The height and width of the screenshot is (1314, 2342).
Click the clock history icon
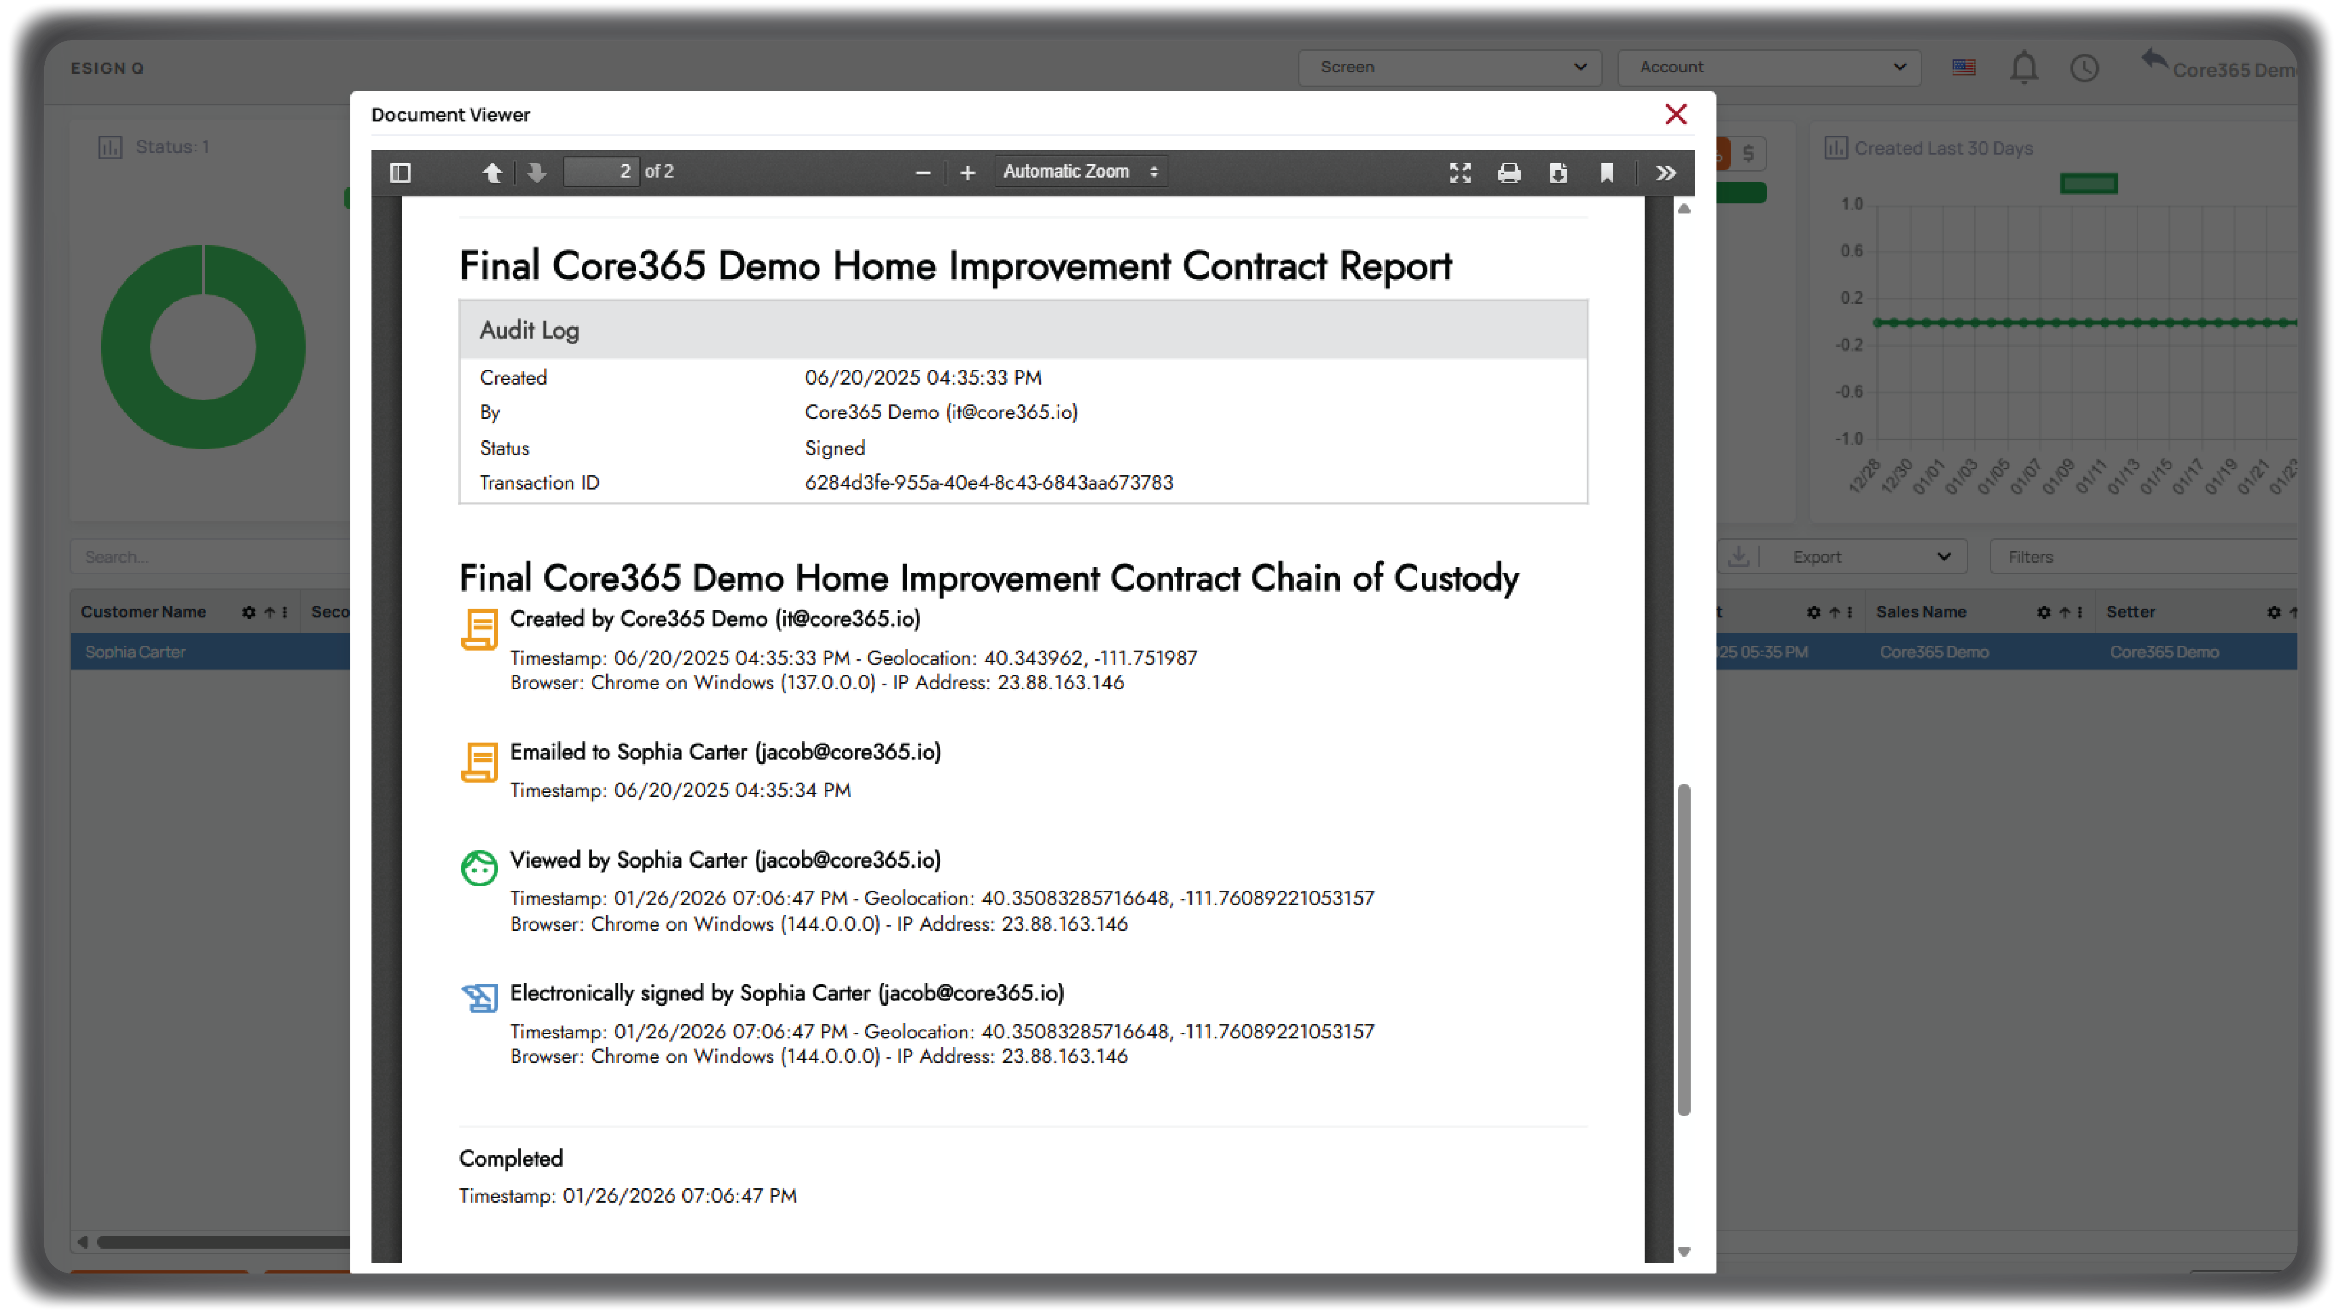(2085, 68)
